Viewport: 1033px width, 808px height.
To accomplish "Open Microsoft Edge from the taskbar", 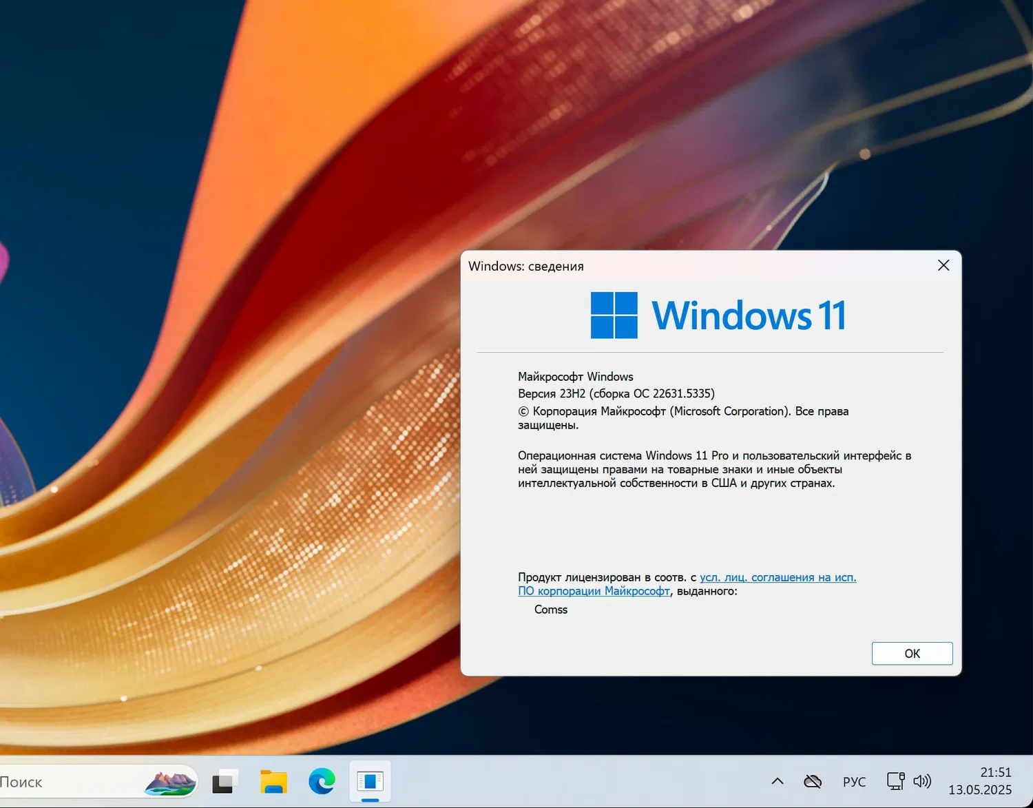I will click(321, 781).
